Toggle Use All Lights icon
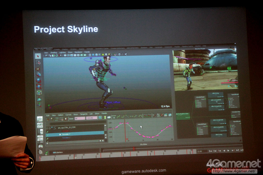 point(103,55)
